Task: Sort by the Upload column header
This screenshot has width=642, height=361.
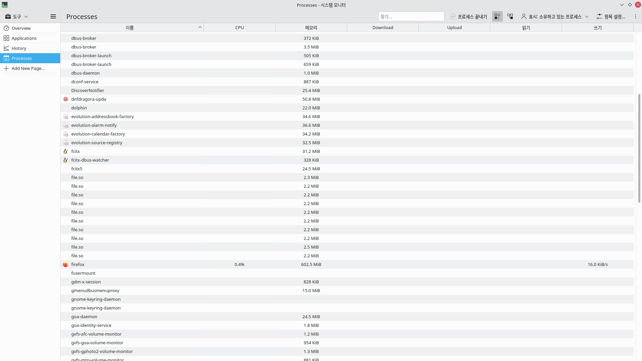Action: click(454, 27)
